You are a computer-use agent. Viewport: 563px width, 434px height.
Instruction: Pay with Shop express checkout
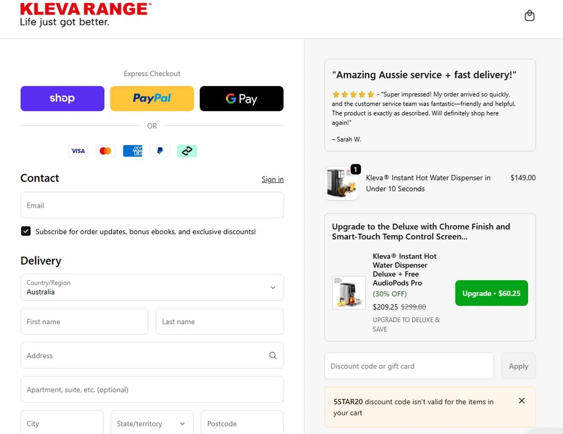point(62,99)
